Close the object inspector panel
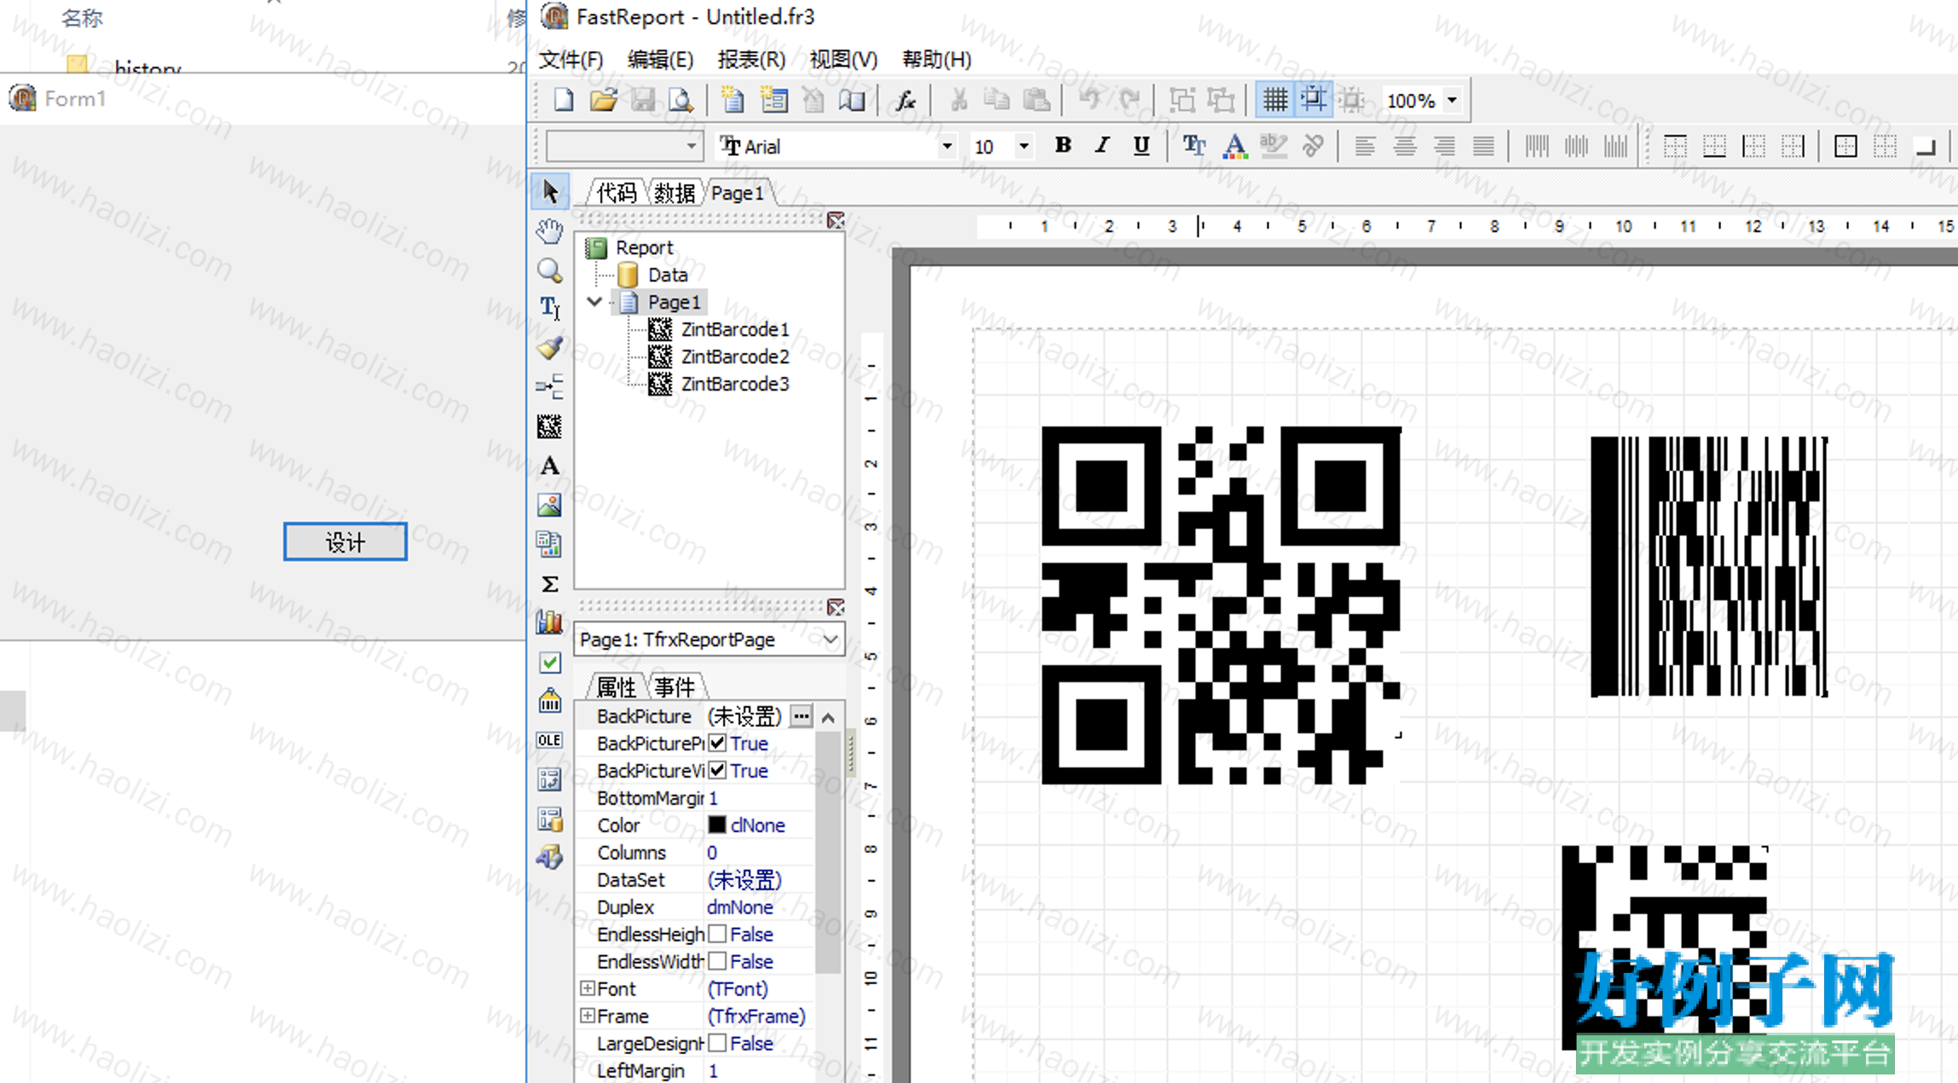1958x1083 pixels. (x=836, y=607)
